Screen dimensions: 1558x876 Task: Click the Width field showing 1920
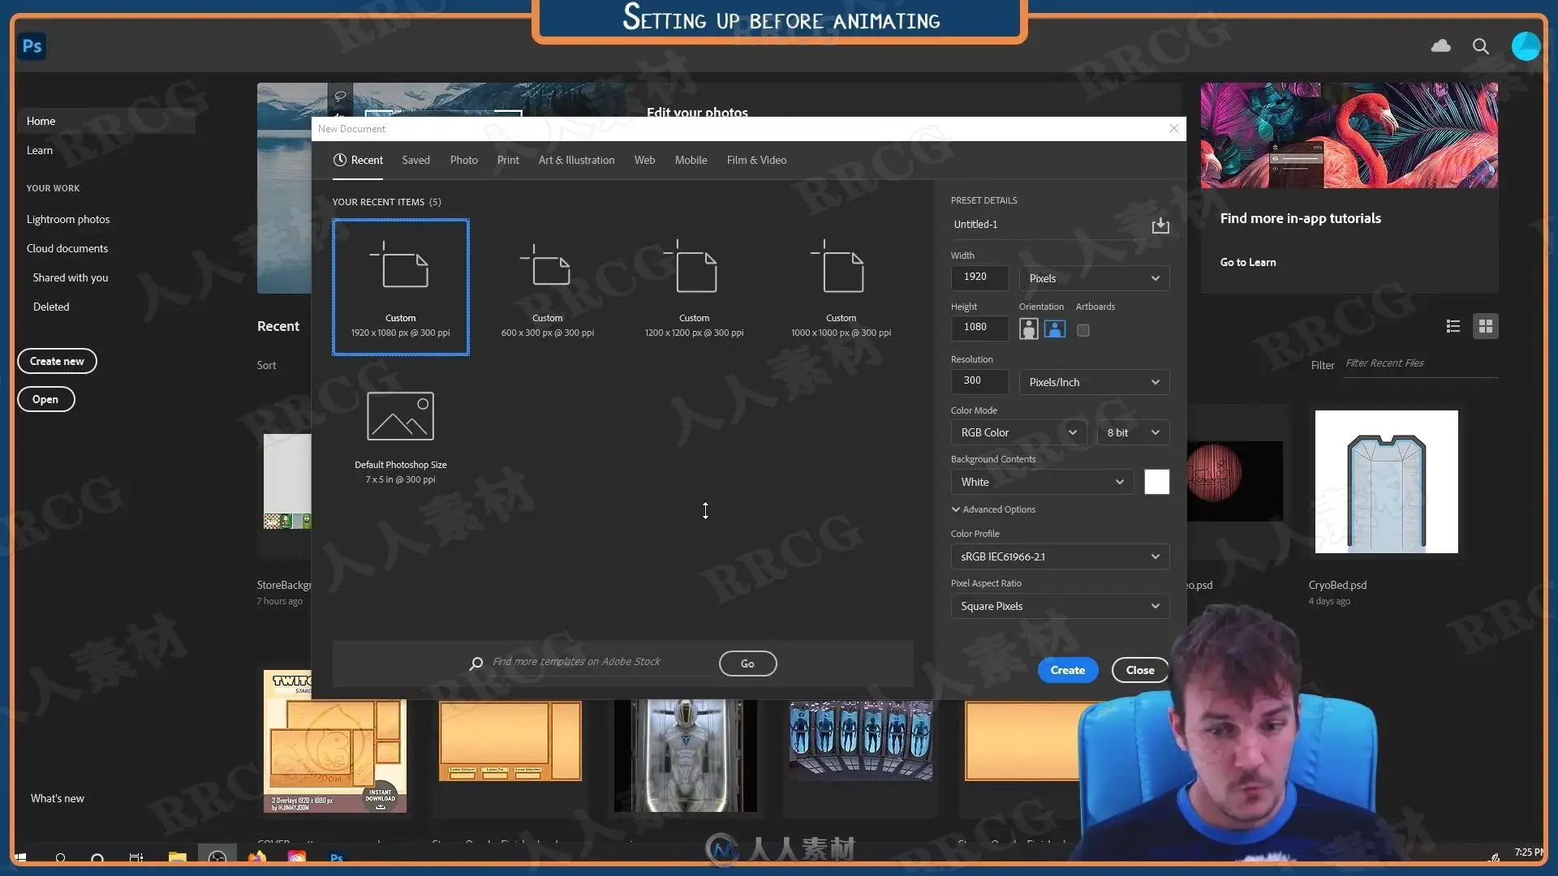click(x=979, y=277)
